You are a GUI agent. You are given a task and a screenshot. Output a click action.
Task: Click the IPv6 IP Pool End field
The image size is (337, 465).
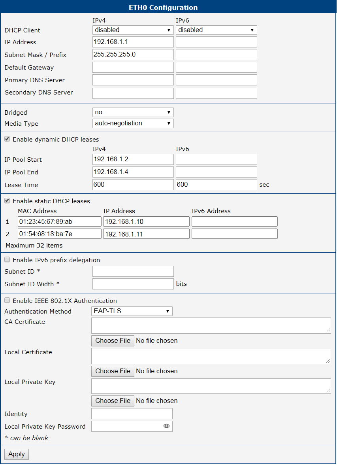tap(217, 172)
